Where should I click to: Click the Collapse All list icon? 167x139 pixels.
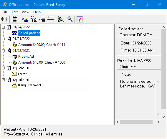pyautogui.click(x=42, y=19)
